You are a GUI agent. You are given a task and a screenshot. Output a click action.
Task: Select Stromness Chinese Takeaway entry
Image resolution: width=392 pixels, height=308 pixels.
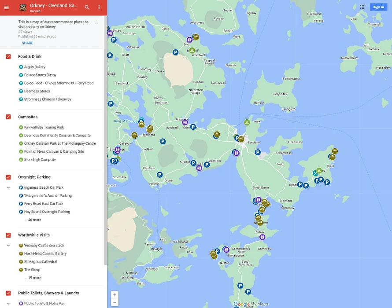[48, 99]
